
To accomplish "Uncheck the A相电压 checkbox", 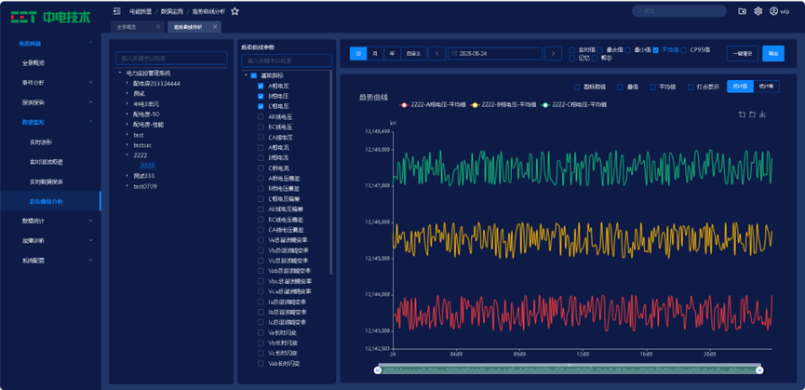I will click(x=262, y=86).
